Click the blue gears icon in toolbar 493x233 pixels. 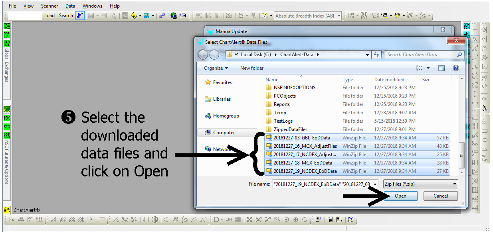point(162,16)
